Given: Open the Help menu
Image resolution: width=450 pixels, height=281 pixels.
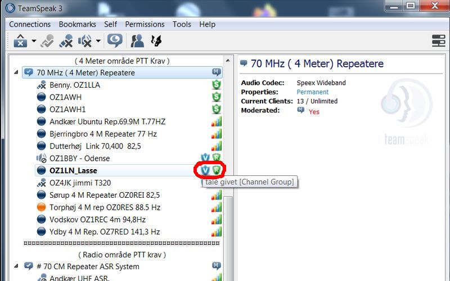Looking at the screenshot, I should coord(207,24).
